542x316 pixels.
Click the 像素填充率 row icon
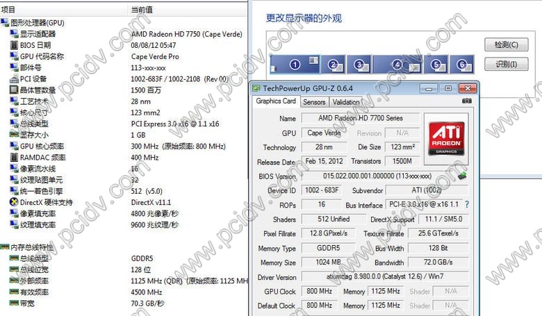pos(14,213)
